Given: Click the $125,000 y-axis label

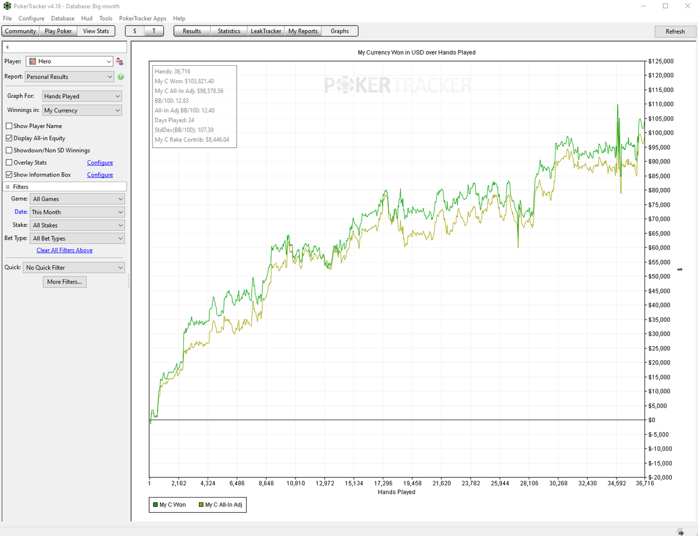Looking at the screenshot, I should click(660, 61).
